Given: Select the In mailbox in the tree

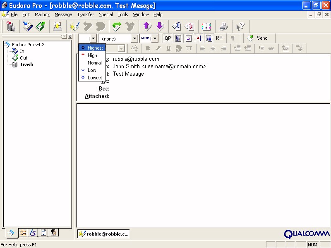Looking at the screenshot, I should [22, 51].
